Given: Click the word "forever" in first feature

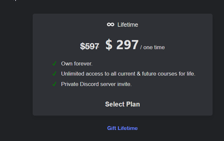Looking at the screenshot, I should 83,63.
